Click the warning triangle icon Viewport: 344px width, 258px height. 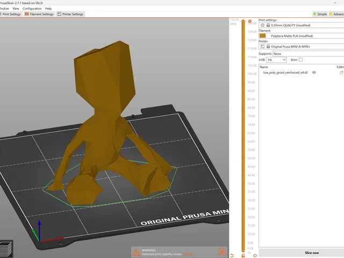tap(136, 252)
